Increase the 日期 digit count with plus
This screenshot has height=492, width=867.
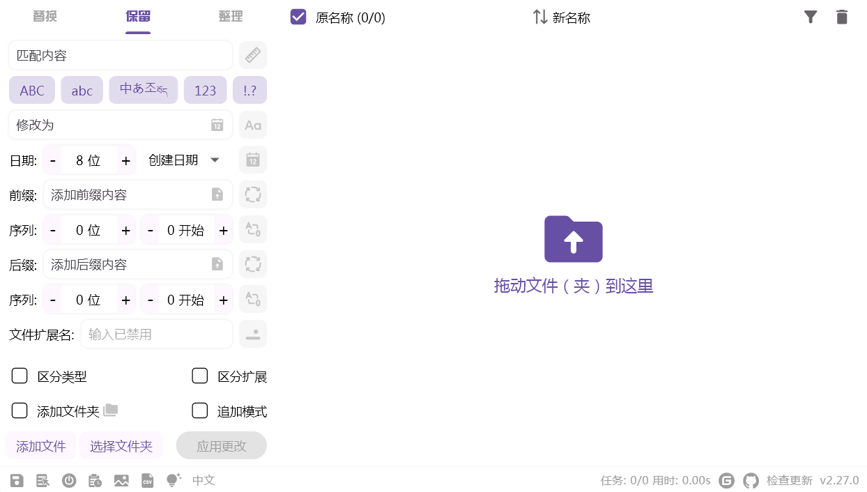point(125,160)
